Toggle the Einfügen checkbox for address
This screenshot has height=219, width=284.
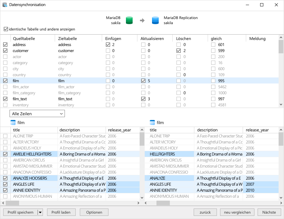tap(108, 45)
